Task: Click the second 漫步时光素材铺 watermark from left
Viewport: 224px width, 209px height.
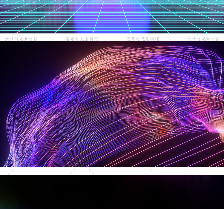Action: (x=82, y=39)
